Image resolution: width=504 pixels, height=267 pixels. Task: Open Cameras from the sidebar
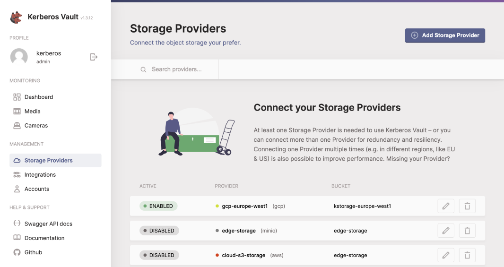tap(36, 126)
